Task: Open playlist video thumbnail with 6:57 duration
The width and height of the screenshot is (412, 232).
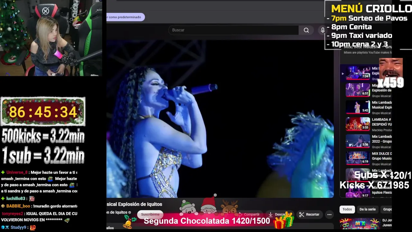Action: [358, 90]
